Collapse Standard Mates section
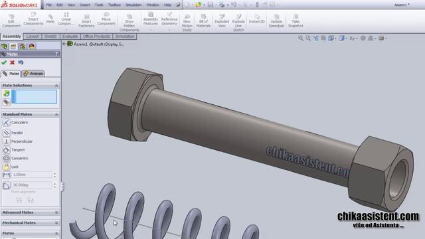This screenshot has height=239, width=425. tap(56, 114)
